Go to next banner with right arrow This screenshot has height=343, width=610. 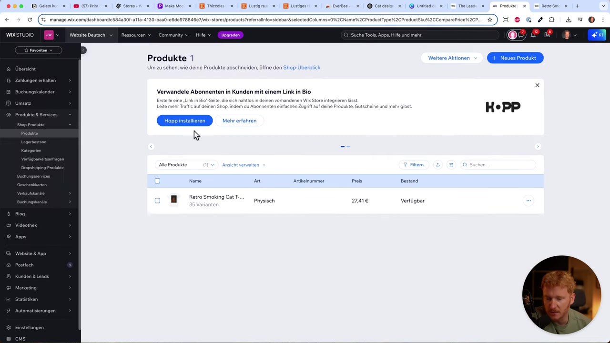point(538,146)
